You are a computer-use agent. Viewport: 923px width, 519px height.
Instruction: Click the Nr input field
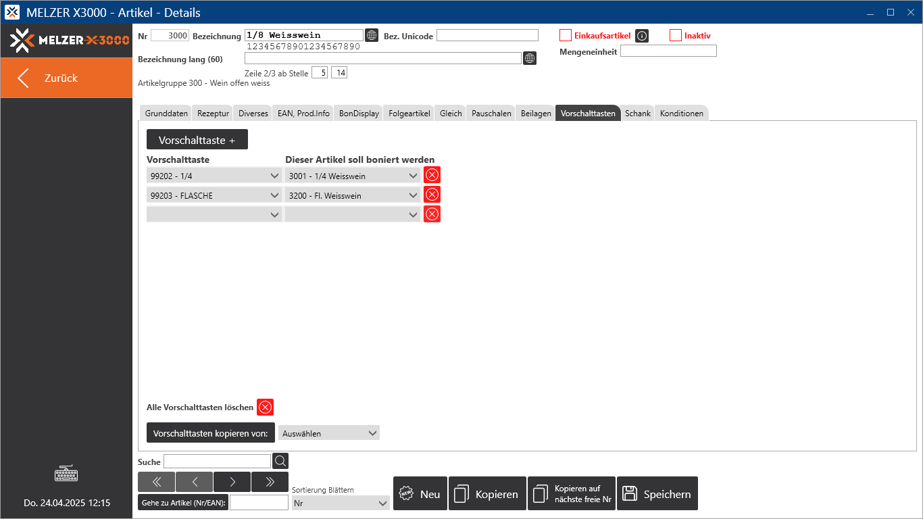tap(170, 35)
